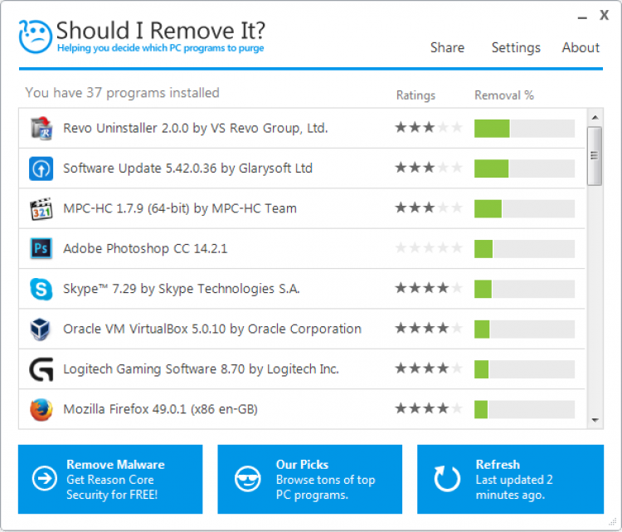Click the Removal % column header

click(504, 95)
